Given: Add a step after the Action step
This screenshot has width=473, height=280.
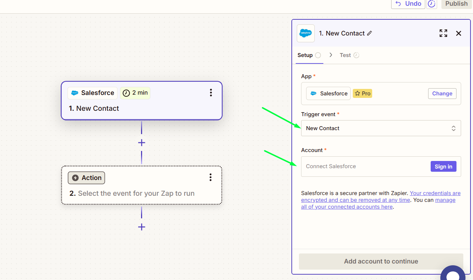Looking at the screenshot, I should tap(141, 227).
